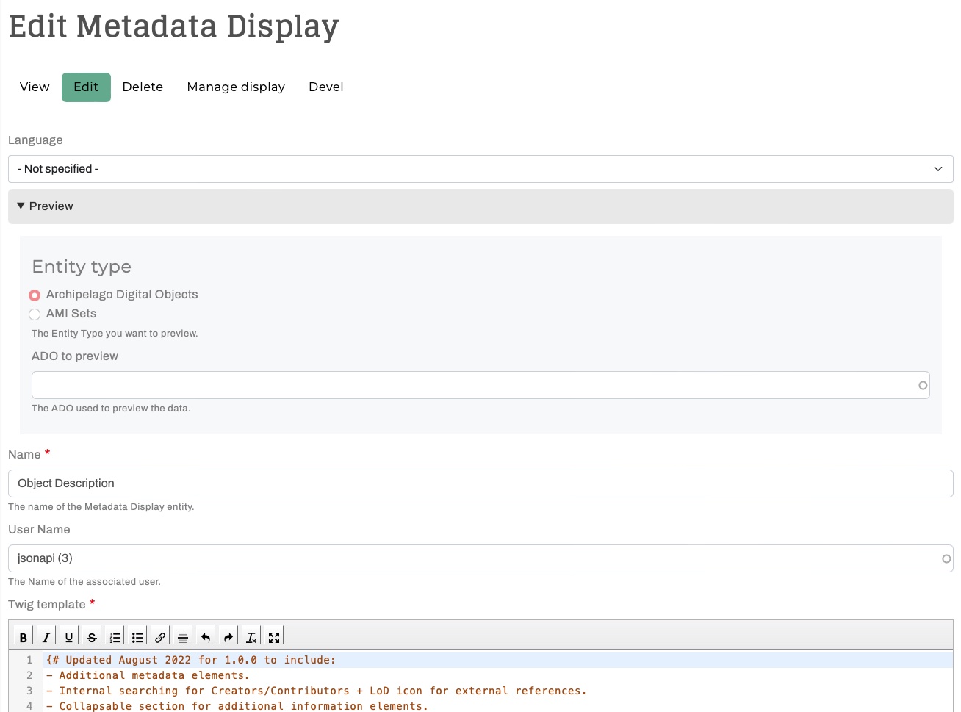Click the underline toolbar button
961x712 pixels.
(69, 637)
